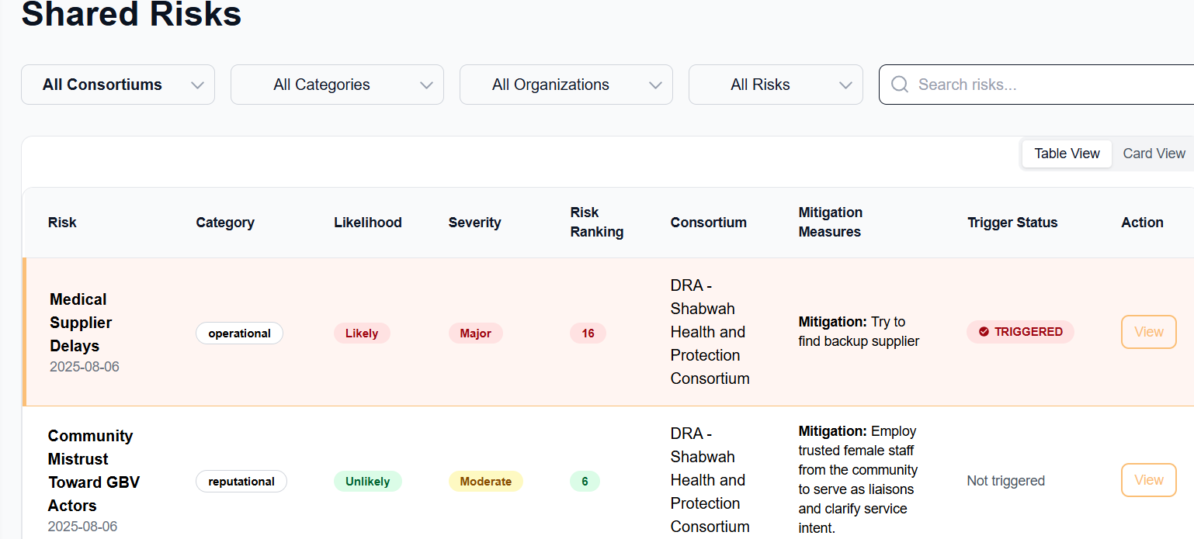The width and height of the screenshot is (1194, 539).
Task: Open the All Organizations dropdown
Action: [x=566, y=85]
